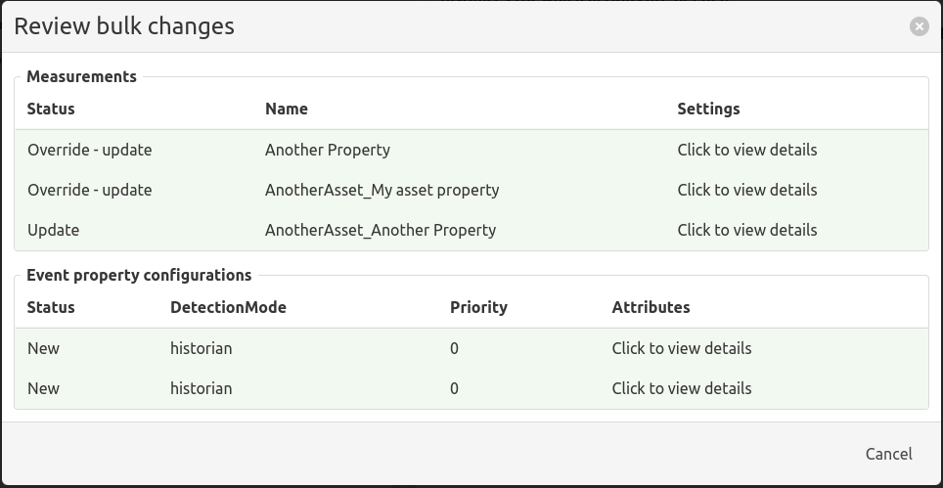View details for AnotherAsset_Another Property
The height and width of the screenshot is (488, 943).
pos(747,230)
